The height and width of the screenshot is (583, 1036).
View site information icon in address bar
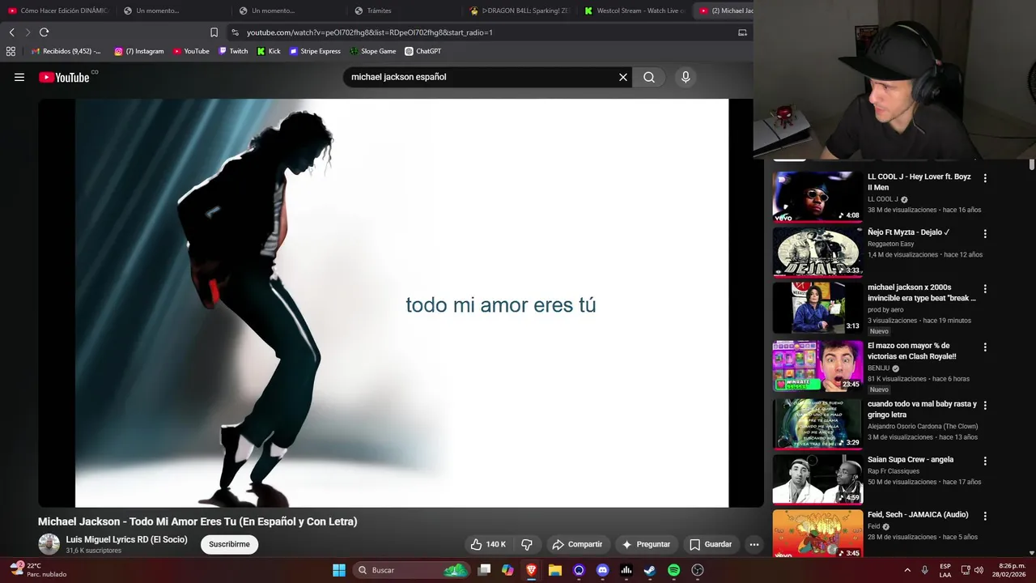pyautogui.click(x=235, y=32)
